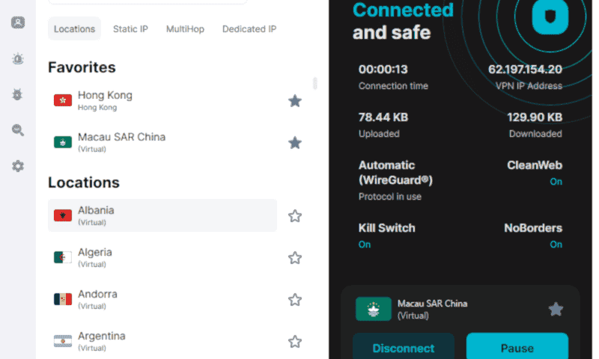Mark Andorra as favorite

295,300
